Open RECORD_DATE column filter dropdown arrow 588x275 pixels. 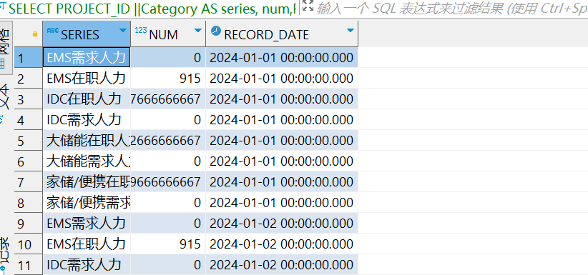[x=351, y=31]
